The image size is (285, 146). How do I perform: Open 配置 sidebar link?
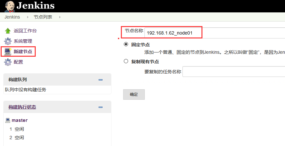18,62
